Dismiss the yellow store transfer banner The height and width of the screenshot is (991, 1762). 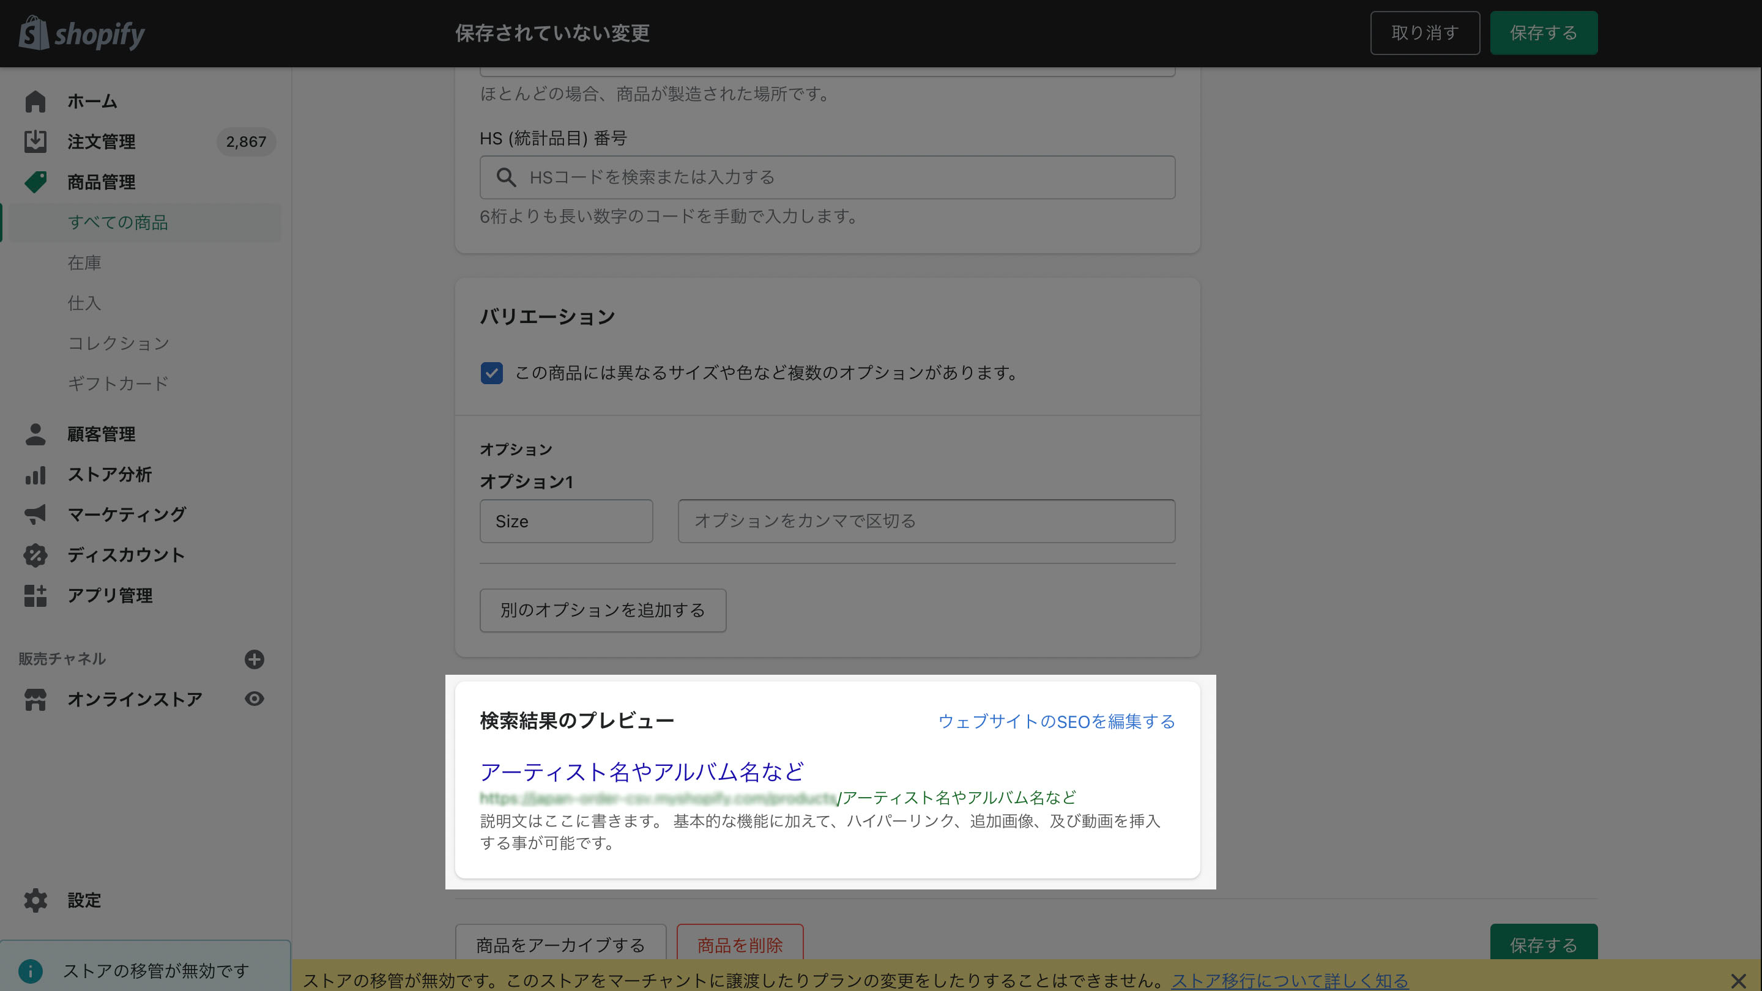pyautogui.click(x=1738, y=981)
